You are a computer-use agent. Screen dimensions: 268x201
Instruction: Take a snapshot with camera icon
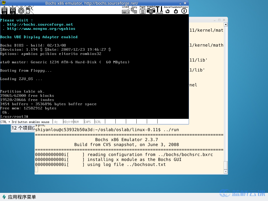click(x=151, y=10)
